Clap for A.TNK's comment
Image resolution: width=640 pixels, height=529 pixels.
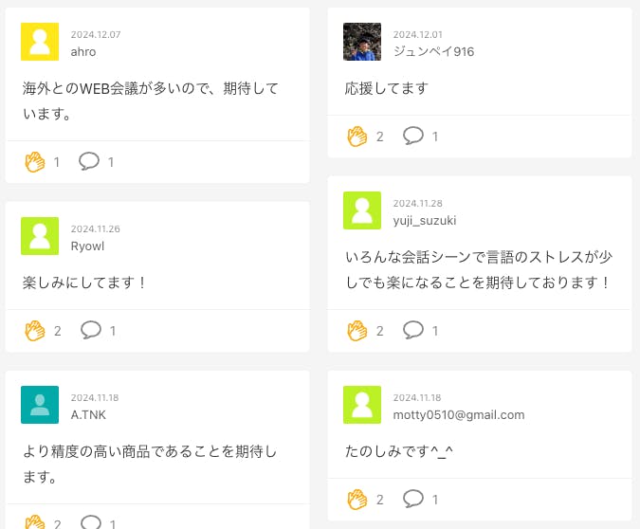[x=35, y=522]
